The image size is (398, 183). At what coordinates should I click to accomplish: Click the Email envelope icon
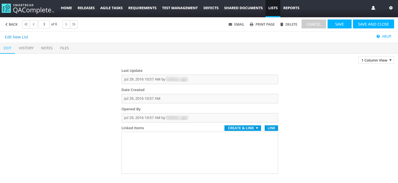click(x=230, y=25)
